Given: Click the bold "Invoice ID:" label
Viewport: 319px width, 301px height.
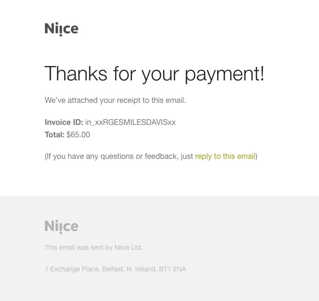Looking at the screenshot, I should (64, 122).
